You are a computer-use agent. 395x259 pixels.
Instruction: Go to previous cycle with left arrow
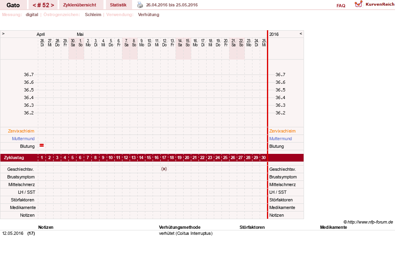[x=34, y=5]
